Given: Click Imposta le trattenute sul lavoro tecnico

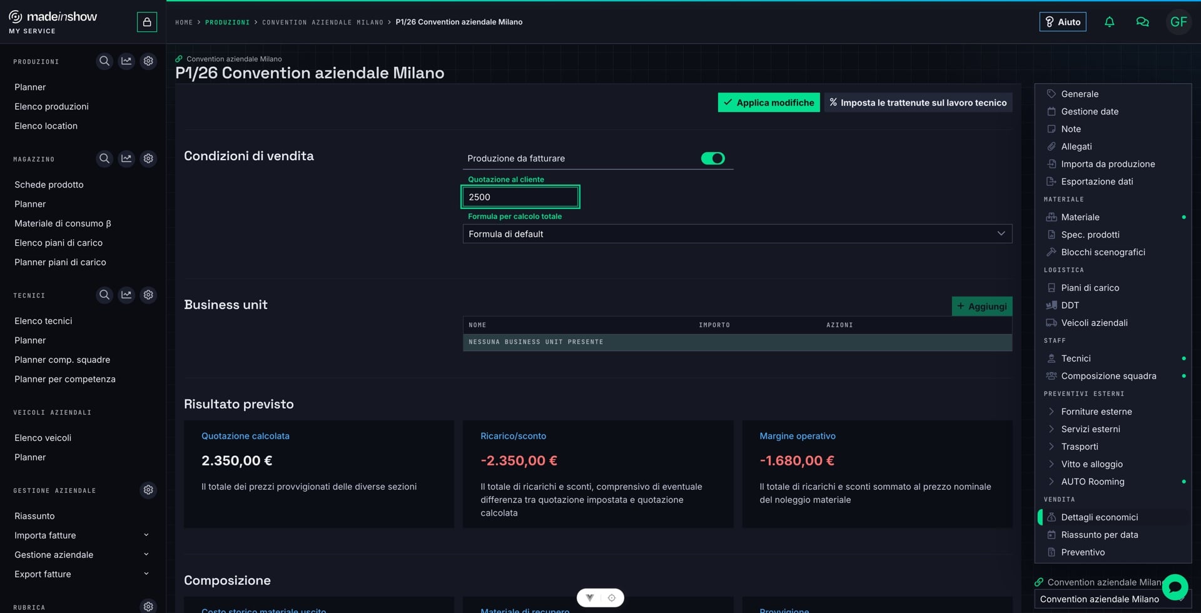Looking at the screenshot, I should (x=918, y=103).
